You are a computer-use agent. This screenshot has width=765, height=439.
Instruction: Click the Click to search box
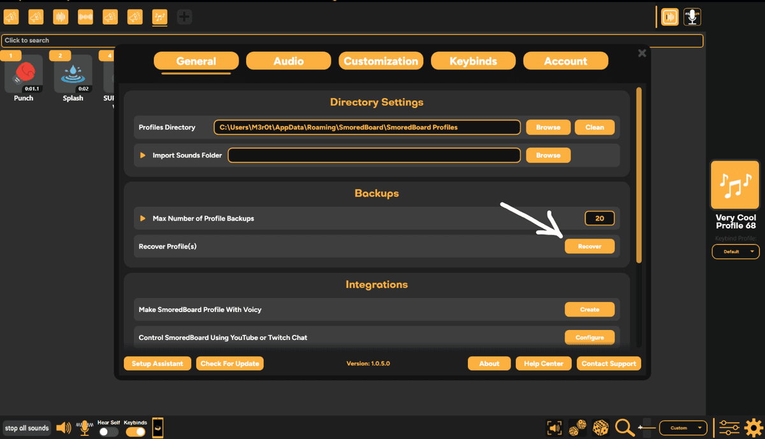[352, 41]
